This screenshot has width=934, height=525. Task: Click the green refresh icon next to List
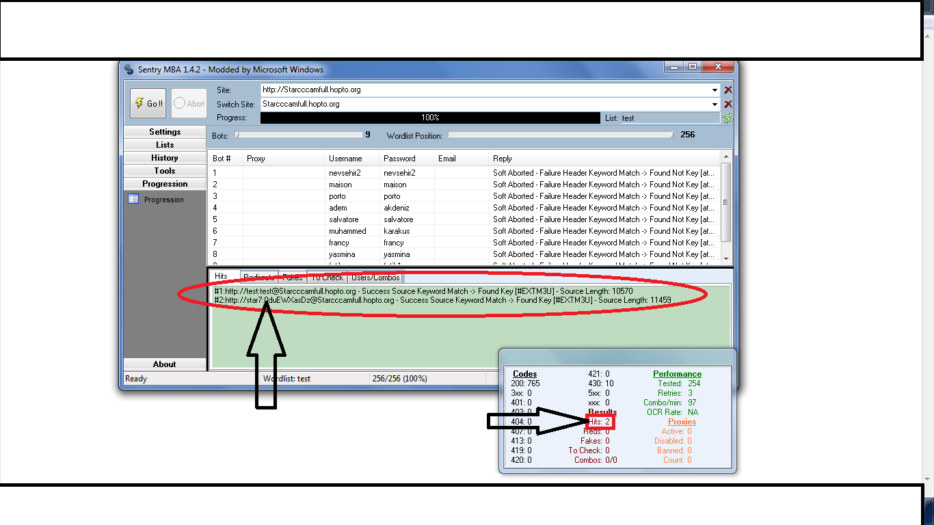click(x=728, y=118)
